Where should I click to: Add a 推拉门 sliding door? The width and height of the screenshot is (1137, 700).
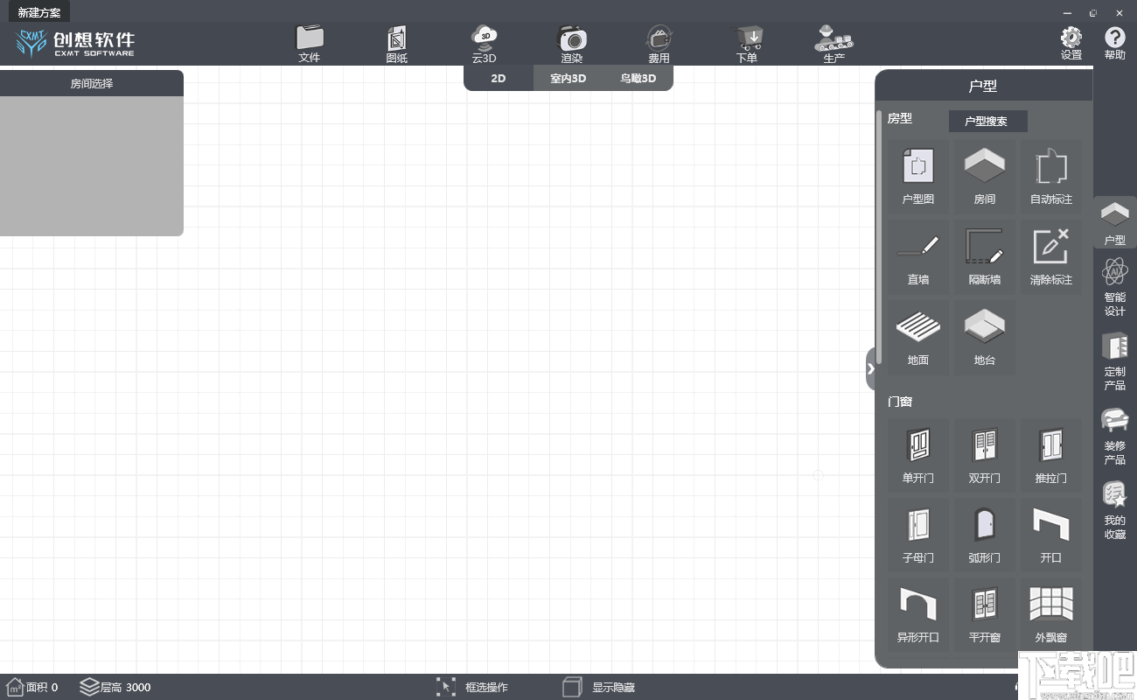(1051, 455)
